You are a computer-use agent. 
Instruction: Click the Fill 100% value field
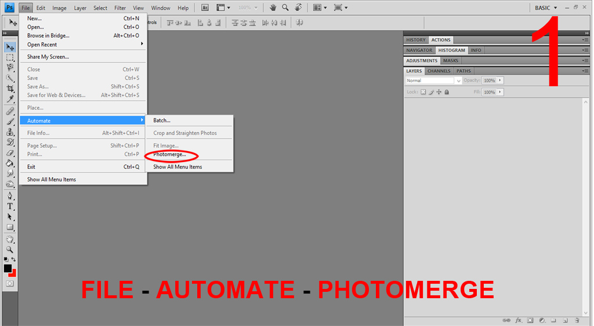click(489, 92)
